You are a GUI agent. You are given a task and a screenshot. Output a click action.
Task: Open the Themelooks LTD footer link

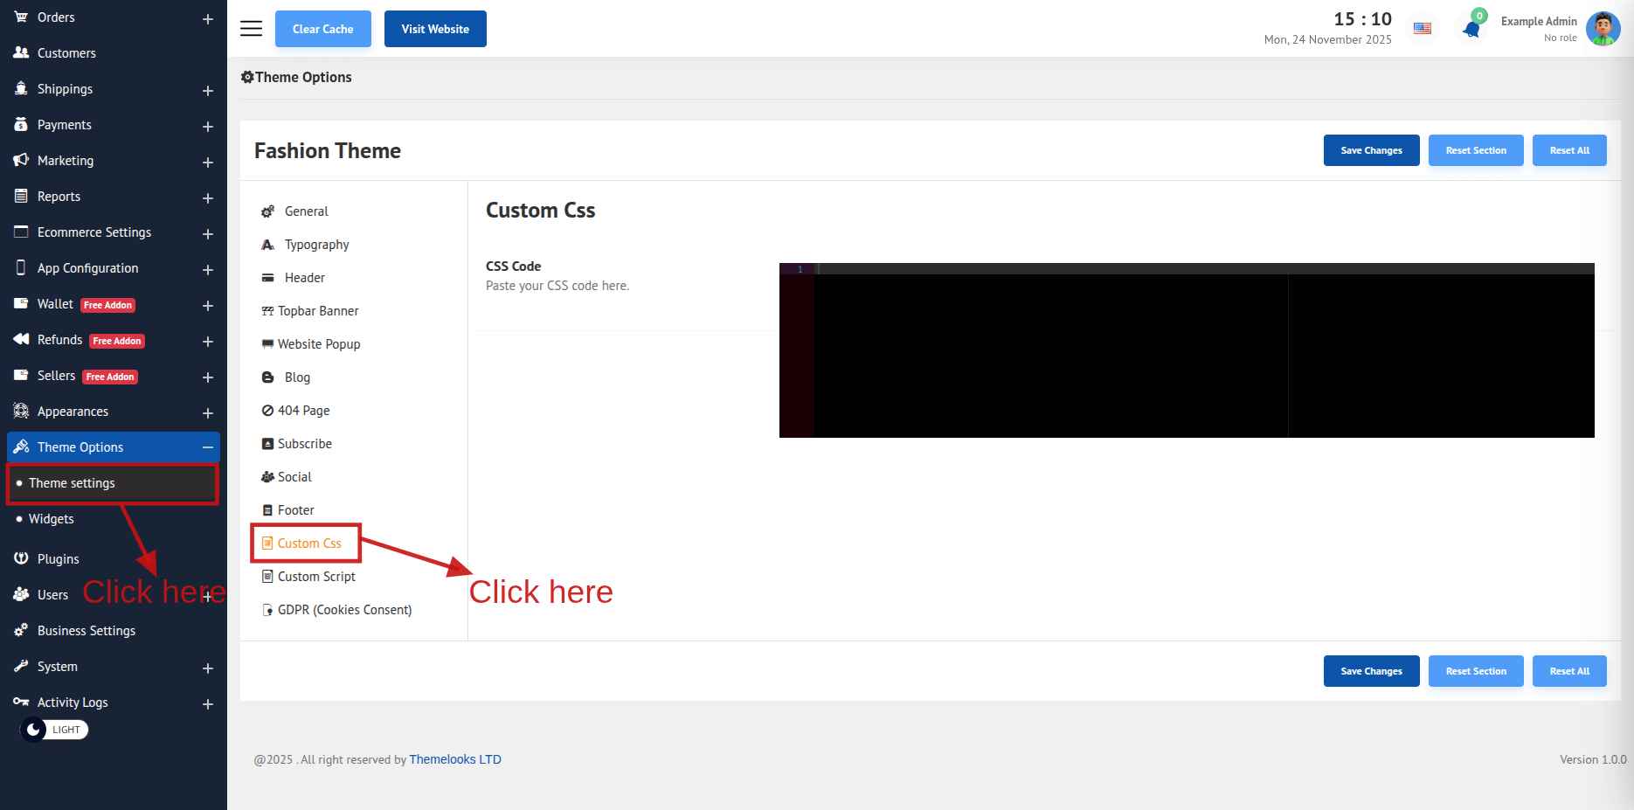pos(454,759)
